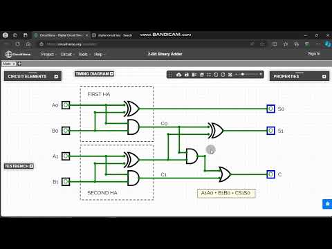
Task: Select the S0 output pin
Action: coord(270,109)
